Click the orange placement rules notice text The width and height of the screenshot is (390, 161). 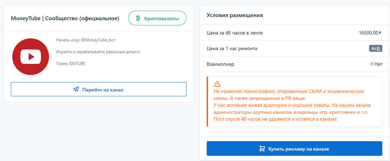coord(292,105)
